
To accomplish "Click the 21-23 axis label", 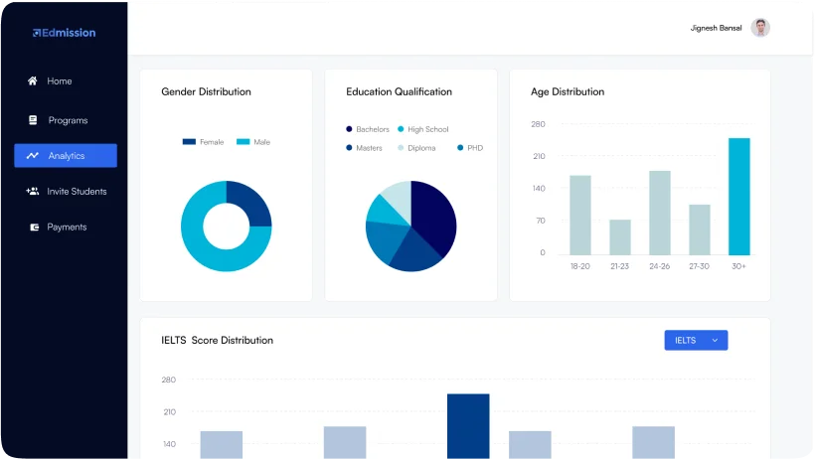I will pos(619,266).
